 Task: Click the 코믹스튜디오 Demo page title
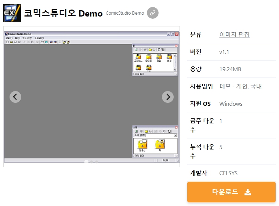(x=64, y=13)
